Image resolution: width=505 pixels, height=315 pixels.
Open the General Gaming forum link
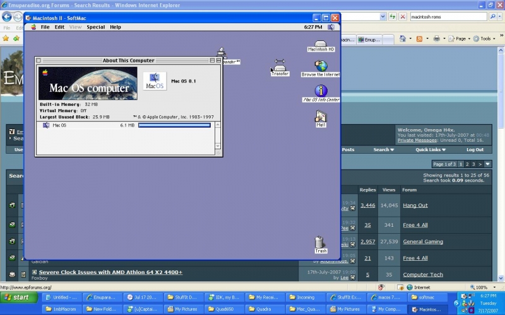coord(423,241)
